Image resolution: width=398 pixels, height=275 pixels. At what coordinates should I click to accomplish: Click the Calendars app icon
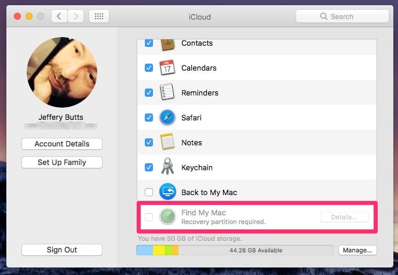167,68
